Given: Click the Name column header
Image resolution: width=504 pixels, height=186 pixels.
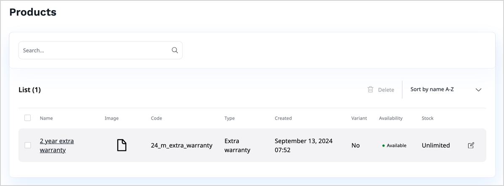Looking at the screenshot, I should [x=46, y=118].
